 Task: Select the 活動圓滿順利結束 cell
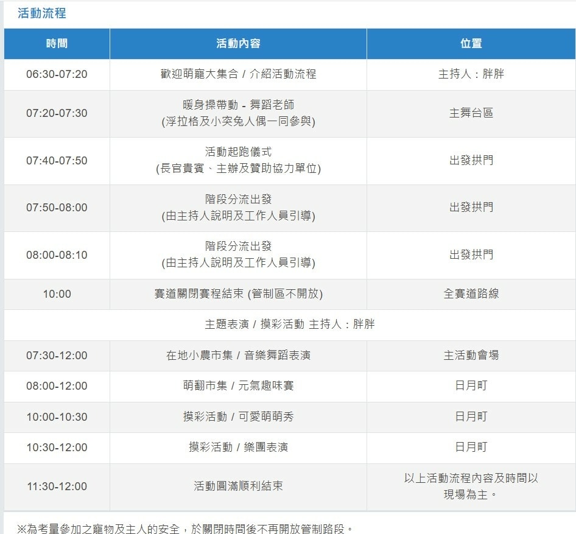pos(238,487)
